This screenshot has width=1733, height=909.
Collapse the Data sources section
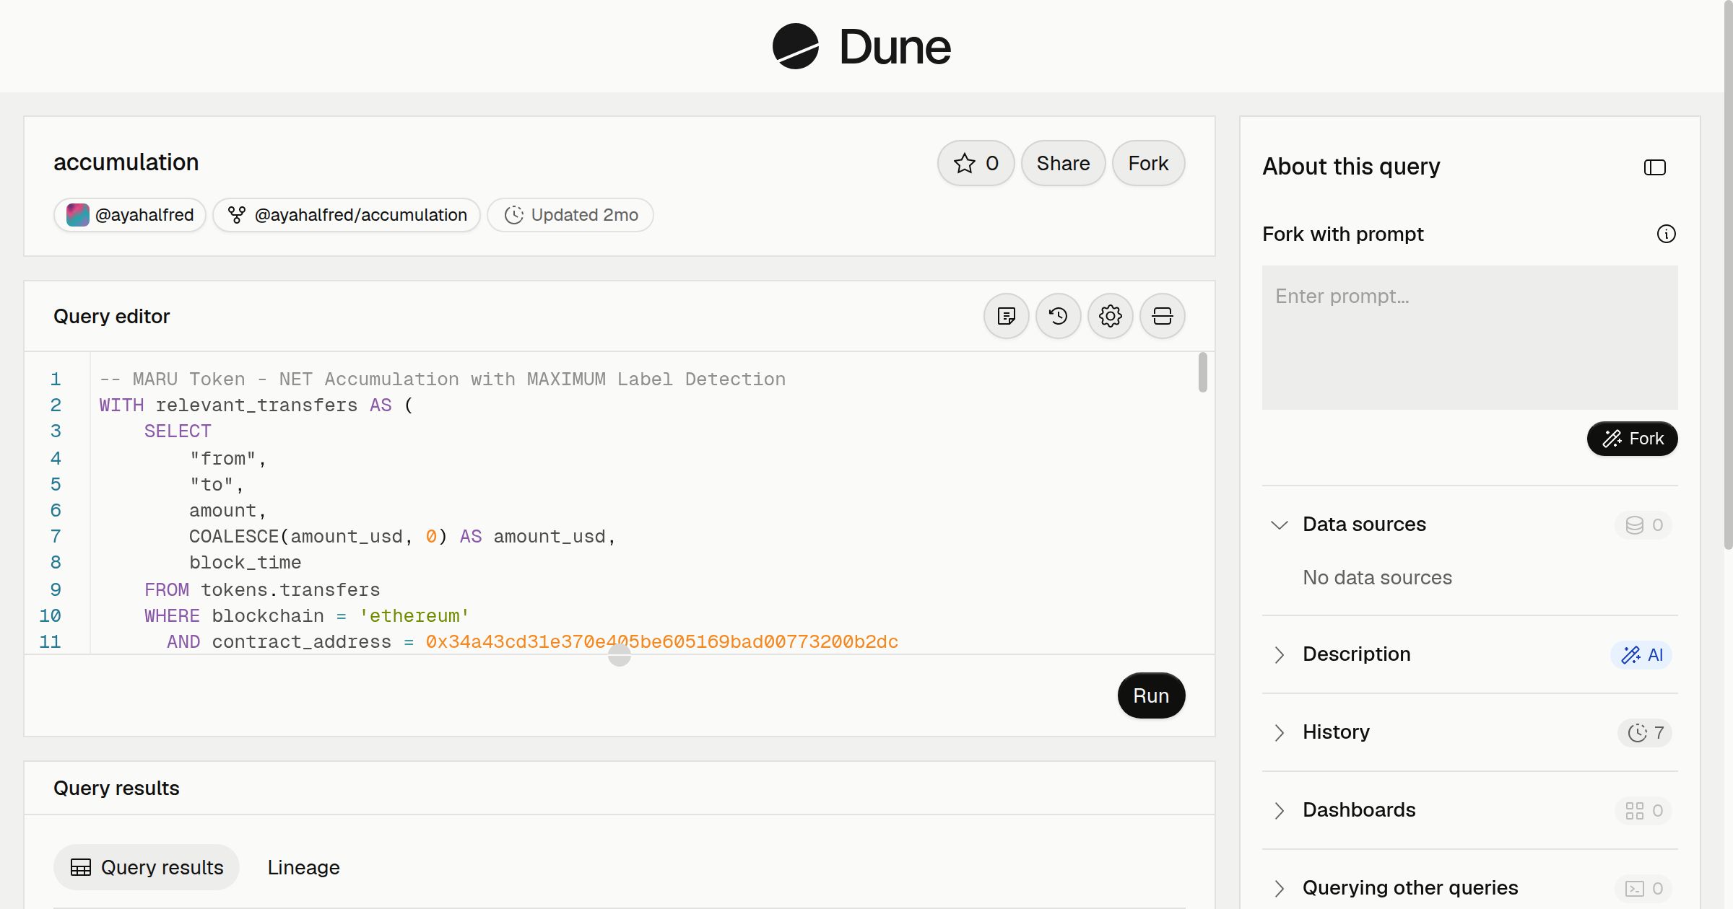1279,524
